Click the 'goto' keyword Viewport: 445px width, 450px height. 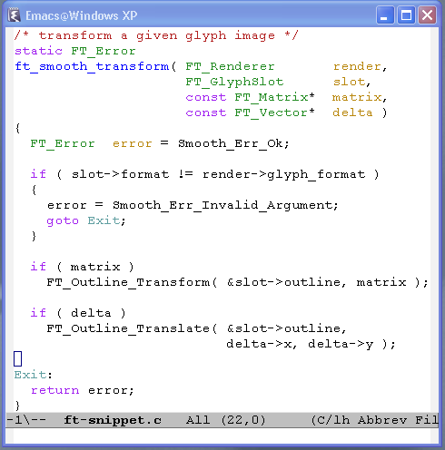point(63,221)
